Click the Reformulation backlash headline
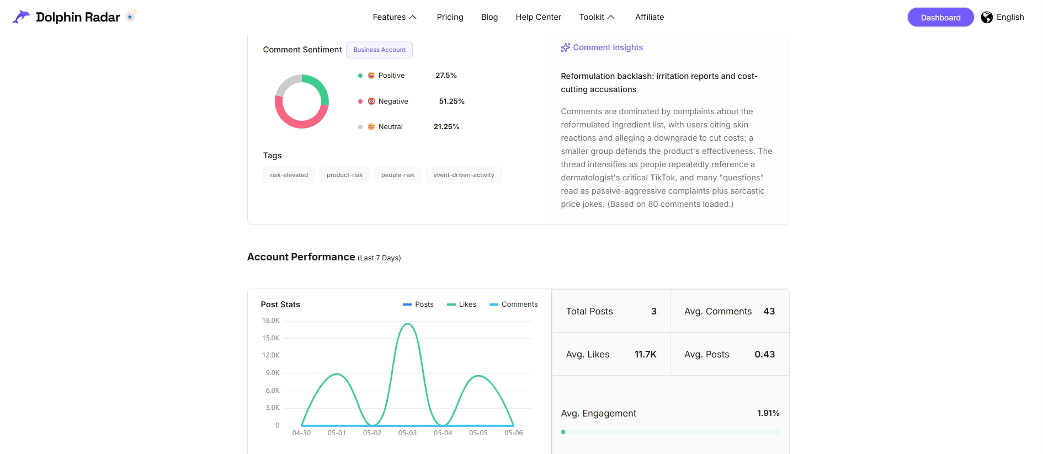Screen dimensions: 1043x454 point(659,83)
